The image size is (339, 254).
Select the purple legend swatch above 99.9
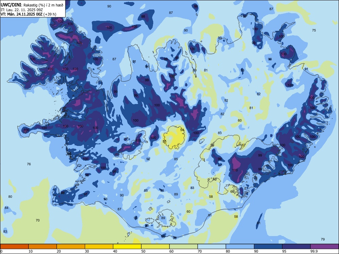click(x=324, y=247)
